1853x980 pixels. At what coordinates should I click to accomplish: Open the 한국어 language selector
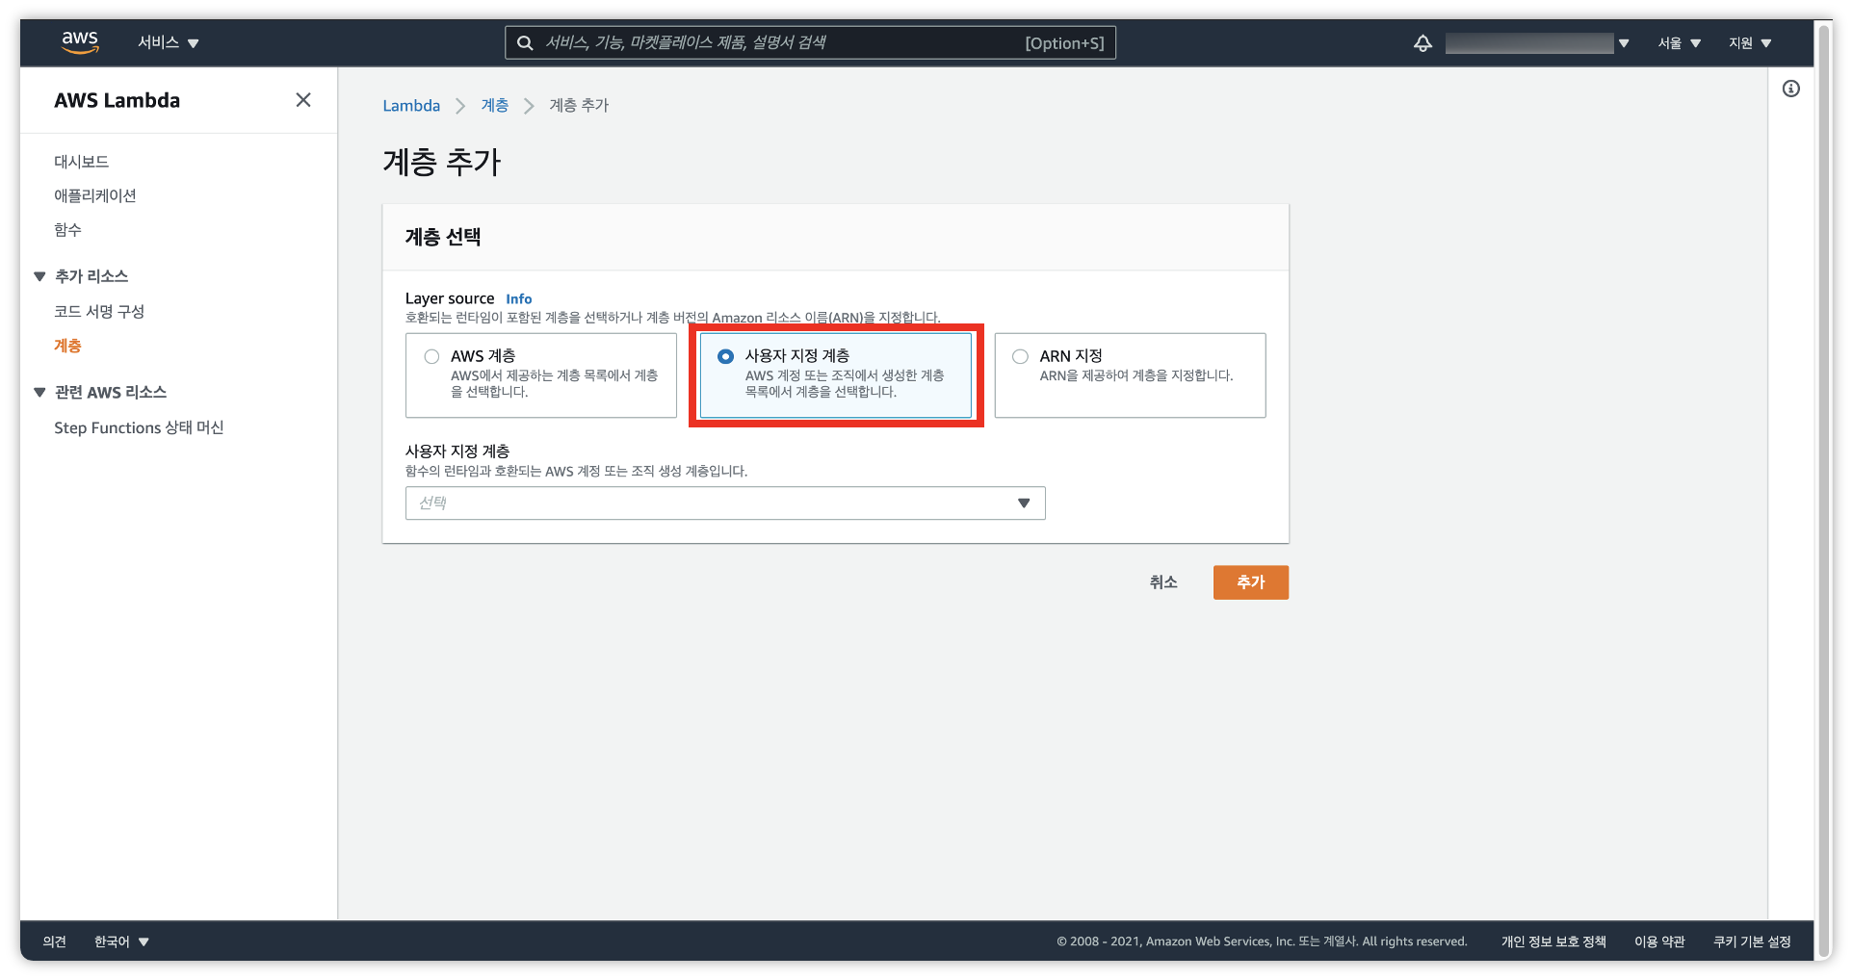[x=121, y=941]
